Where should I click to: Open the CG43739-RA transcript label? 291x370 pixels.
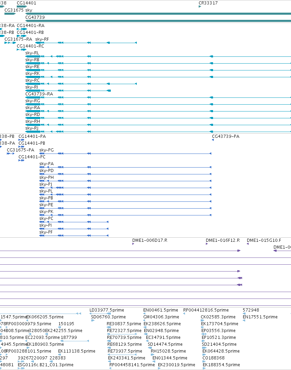(39, 94)
